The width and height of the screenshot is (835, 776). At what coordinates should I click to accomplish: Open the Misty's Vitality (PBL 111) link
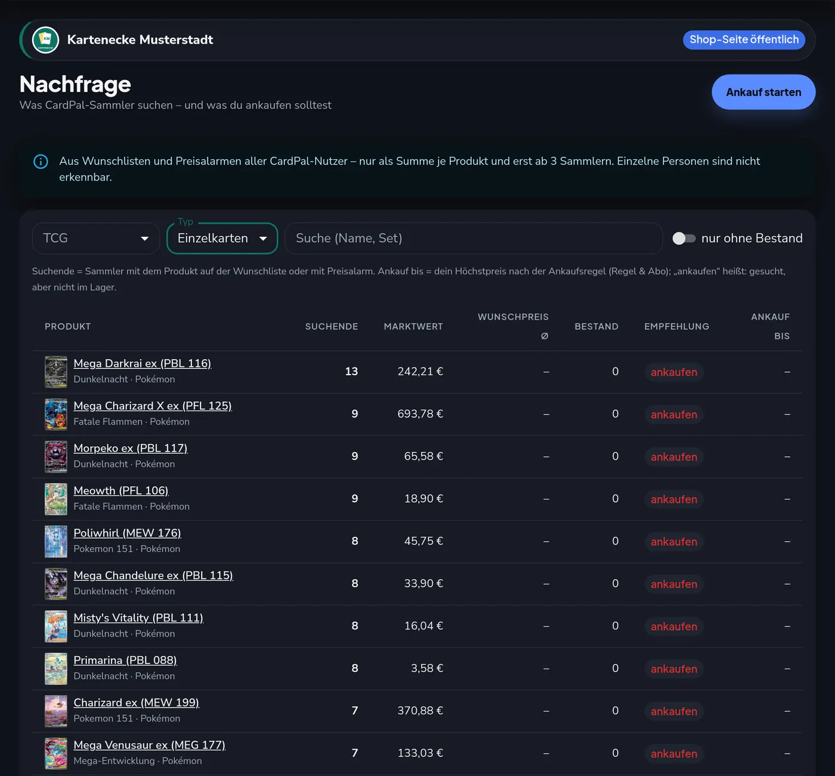pyautogui.click(x=138, y=617)
